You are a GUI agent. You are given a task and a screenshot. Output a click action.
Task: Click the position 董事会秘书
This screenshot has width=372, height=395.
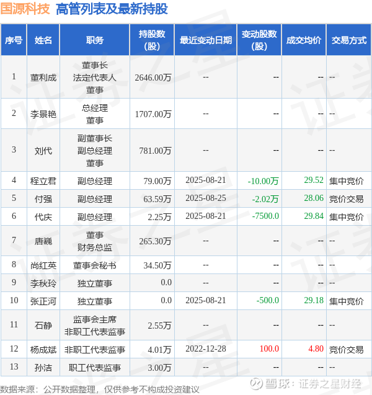coord(95,265)
